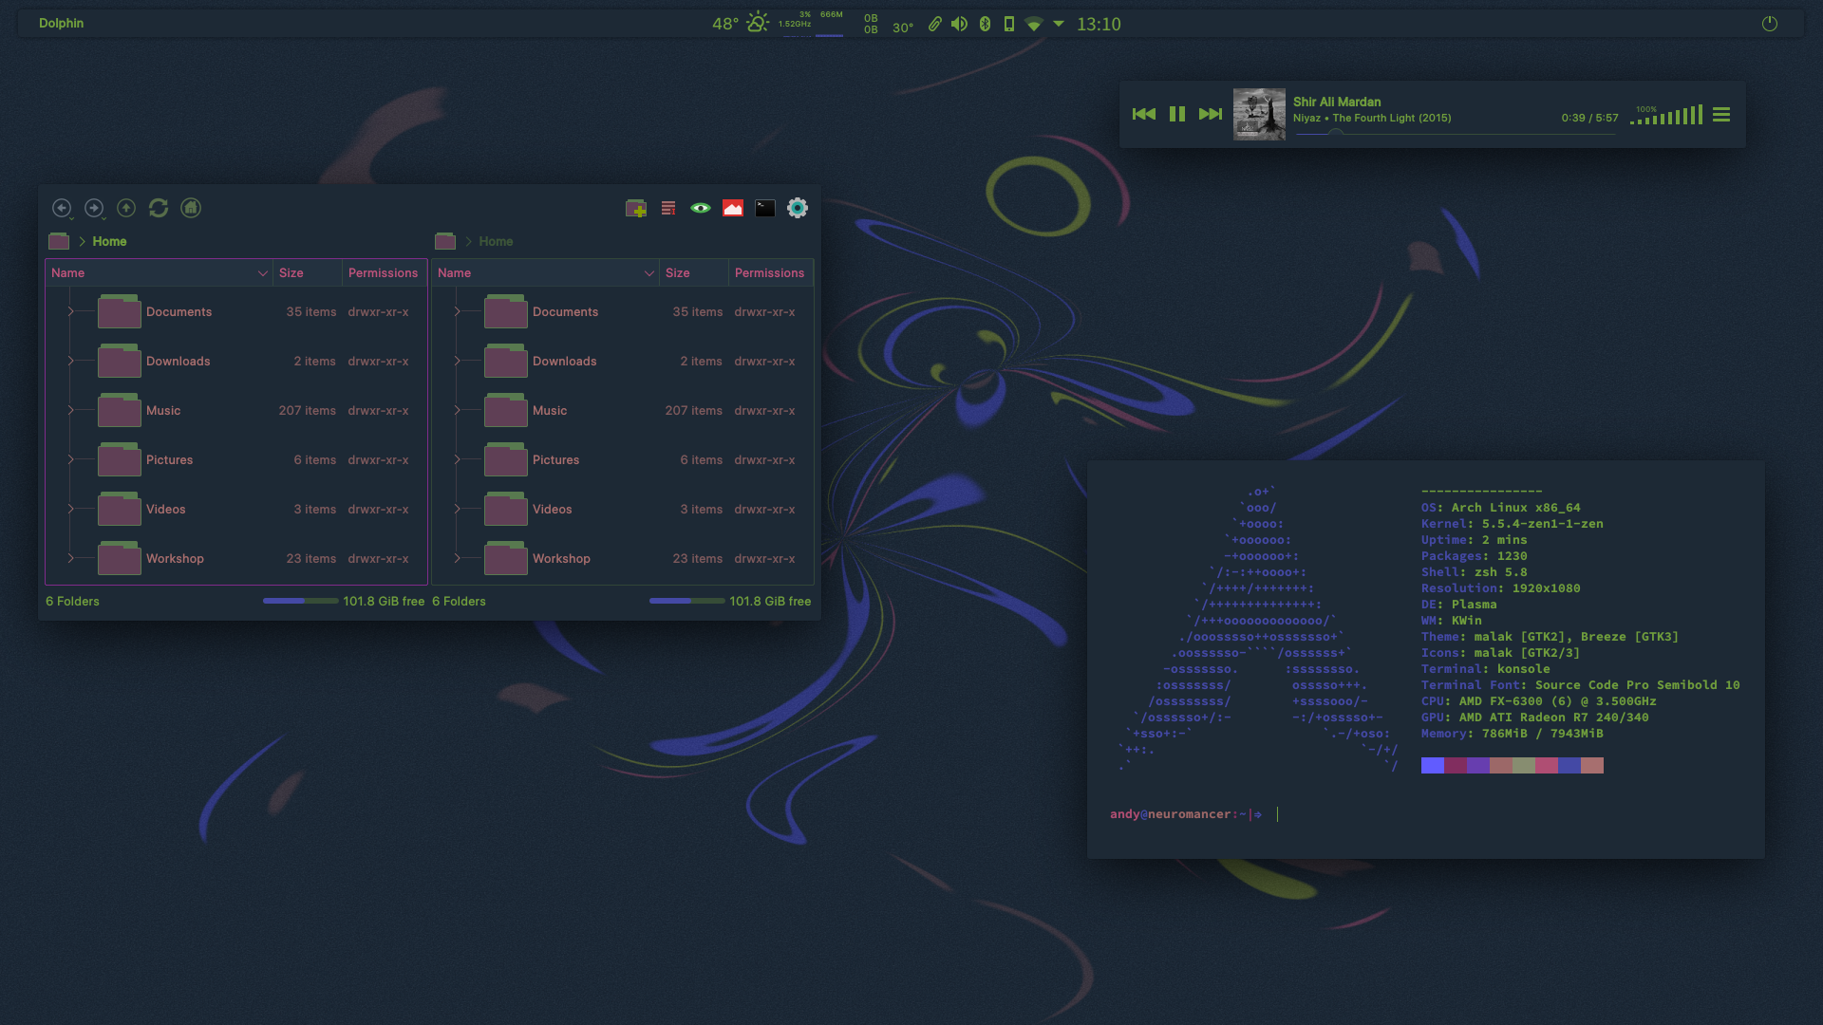The height and width of the screenshot is (1025, 1823).
Task: Click the up-directory arrow icon
Action: pos(126,208)
